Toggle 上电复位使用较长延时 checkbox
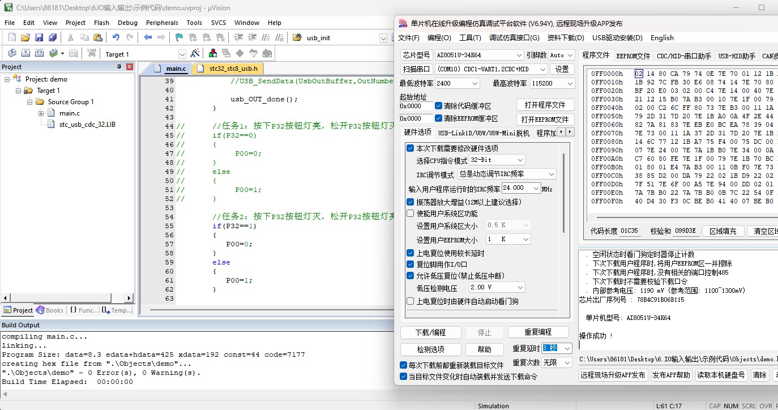 click(x=411, y=253)
